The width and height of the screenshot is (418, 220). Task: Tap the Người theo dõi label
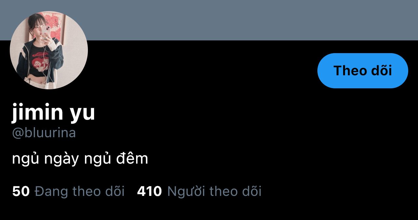point(214,191)
